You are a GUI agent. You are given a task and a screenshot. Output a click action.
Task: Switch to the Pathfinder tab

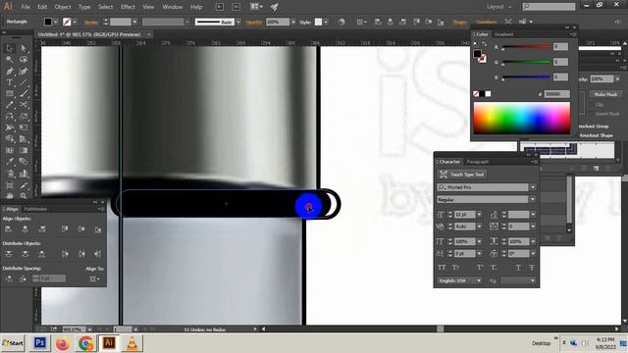[35, 209]
